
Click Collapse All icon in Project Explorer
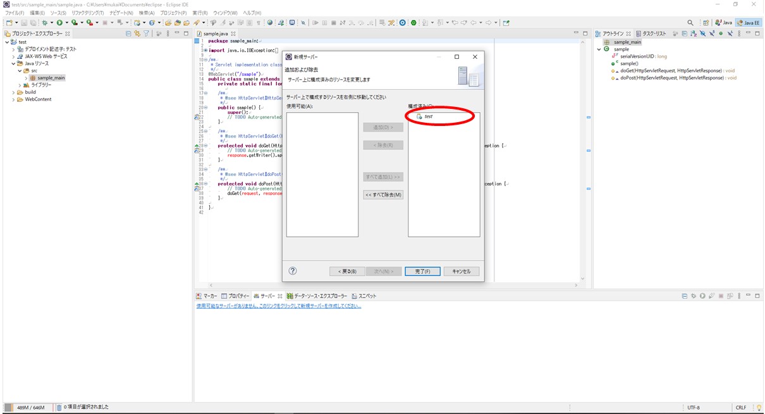[128, 34]
